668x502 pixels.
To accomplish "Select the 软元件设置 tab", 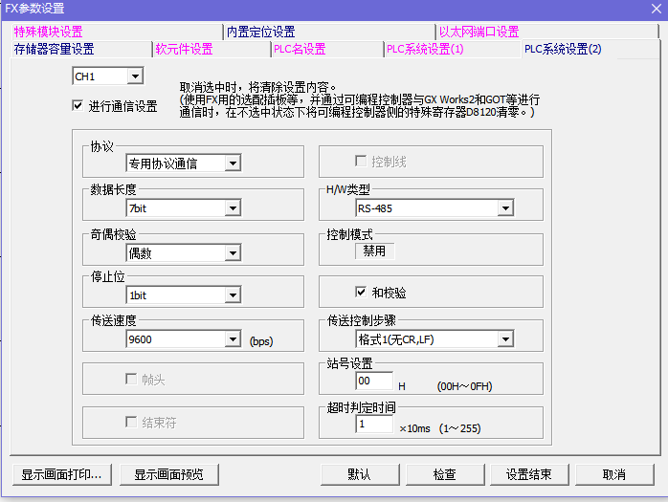I will pyautogui.click(x=184, y=50).
